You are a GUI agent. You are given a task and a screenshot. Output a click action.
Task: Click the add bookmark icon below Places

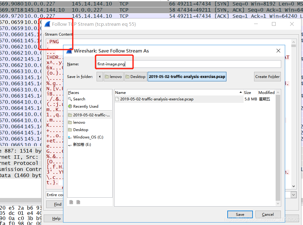71,202
